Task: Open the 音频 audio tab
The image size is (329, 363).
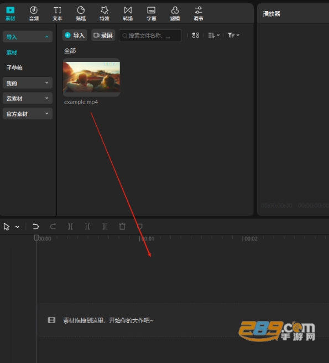Action: (x=34, y=14)
